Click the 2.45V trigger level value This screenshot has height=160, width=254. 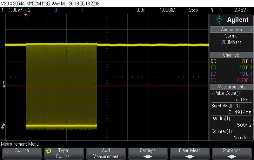[x=240, y=10]
